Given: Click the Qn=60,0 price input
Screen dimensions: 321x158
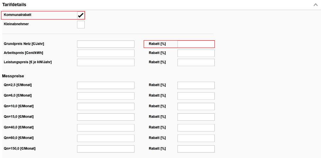Looking at the screenshot, I should click(x=106, y=138).
